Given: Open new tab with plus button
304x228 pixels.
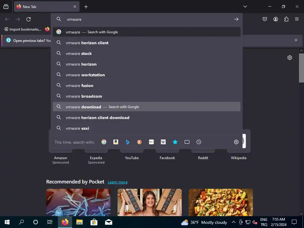Looking at the screenshot, I should pyautogui.click(x=86, y=7).
